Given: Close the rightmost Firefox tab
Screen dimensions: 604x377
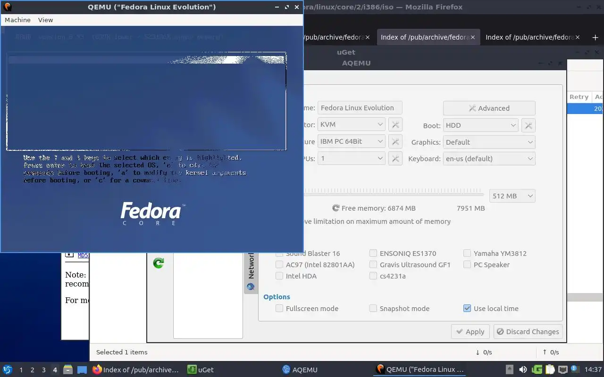Looking at the screenshot, I should (578, 37).
